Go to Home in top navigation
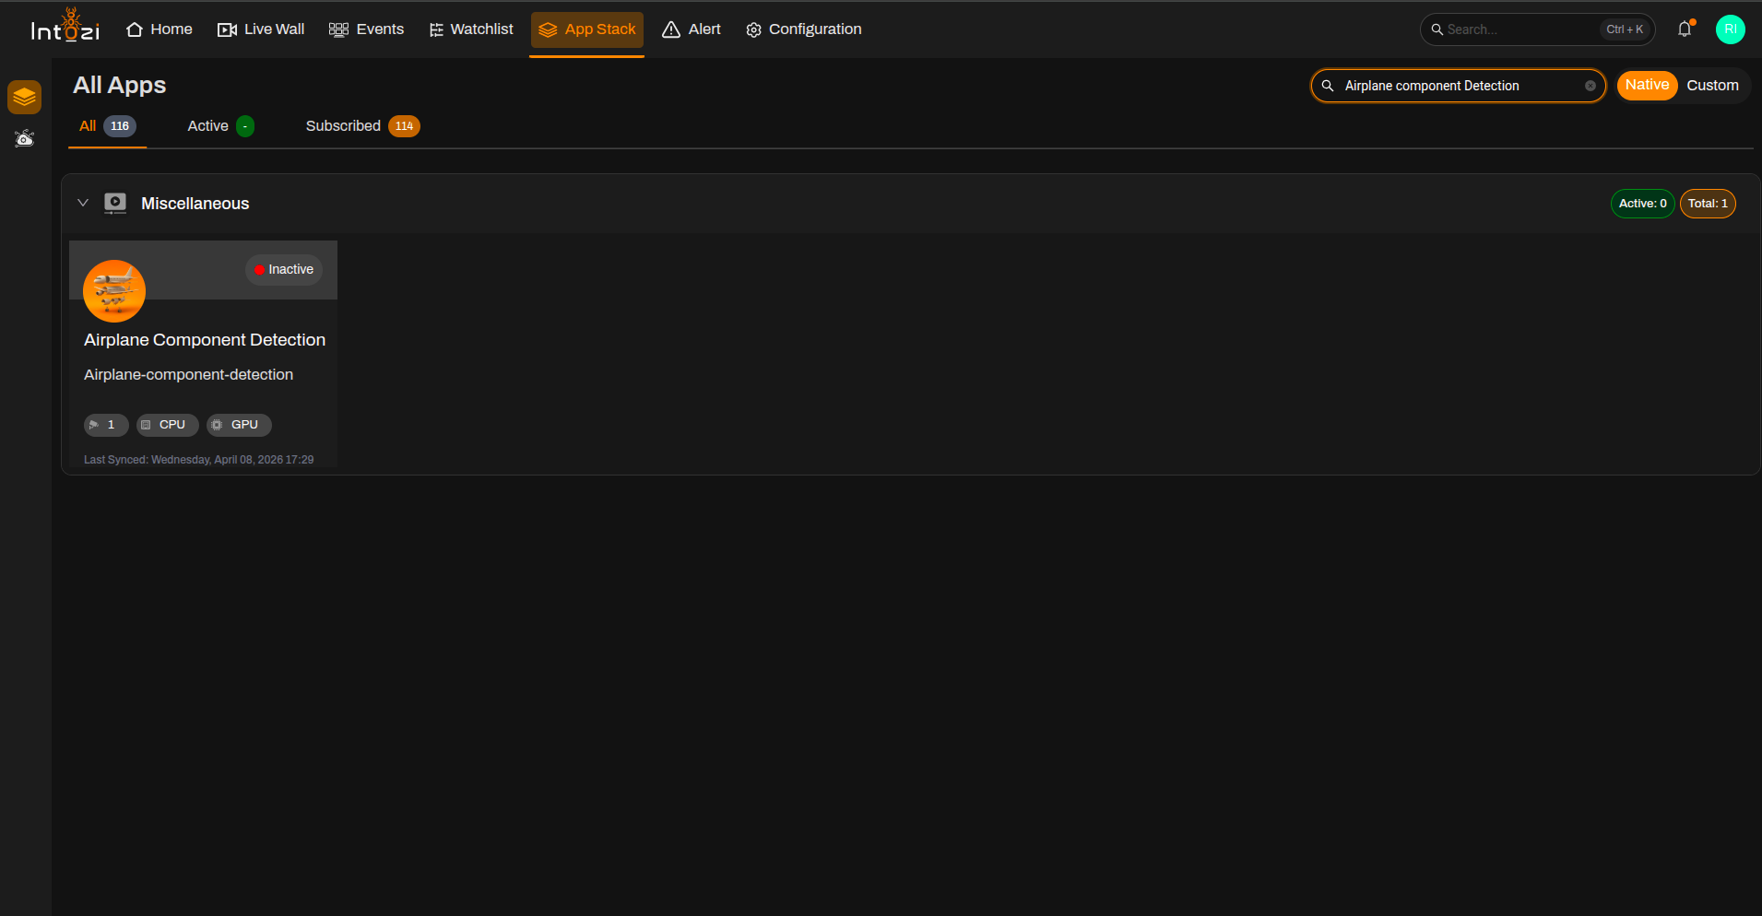 click(160, 29)
